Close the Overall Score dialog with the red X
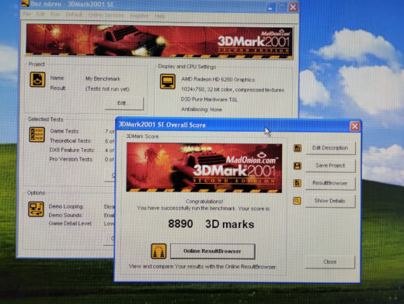 click(x=354, y=126)
